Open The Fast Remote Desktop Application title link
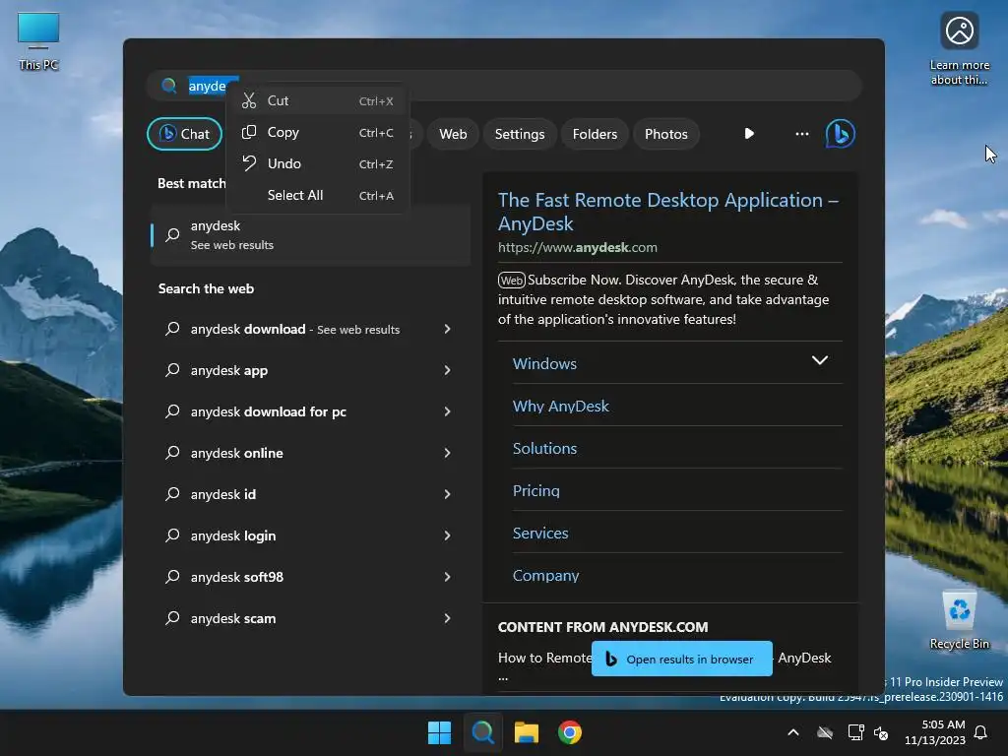Viewport: 1008px width, 756px height. click(668, 212)
